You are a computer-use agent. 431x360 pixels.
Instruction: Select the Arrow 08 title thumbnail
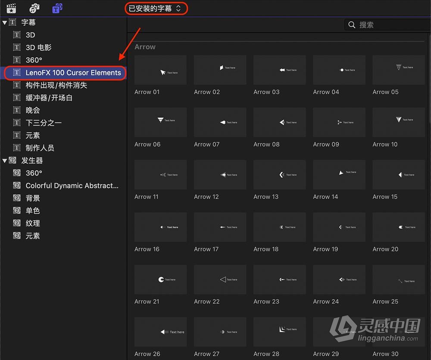[280, 122]
